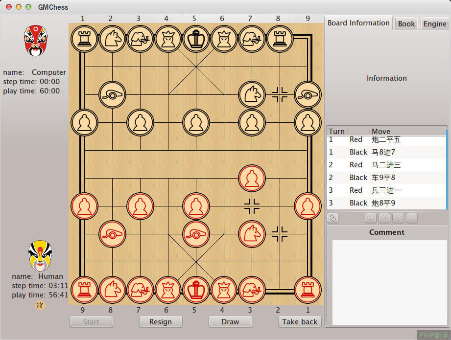Viewport: 451px width, 340px height.
Task: Offer a draw via the Draw button
Action: (230, 321)
